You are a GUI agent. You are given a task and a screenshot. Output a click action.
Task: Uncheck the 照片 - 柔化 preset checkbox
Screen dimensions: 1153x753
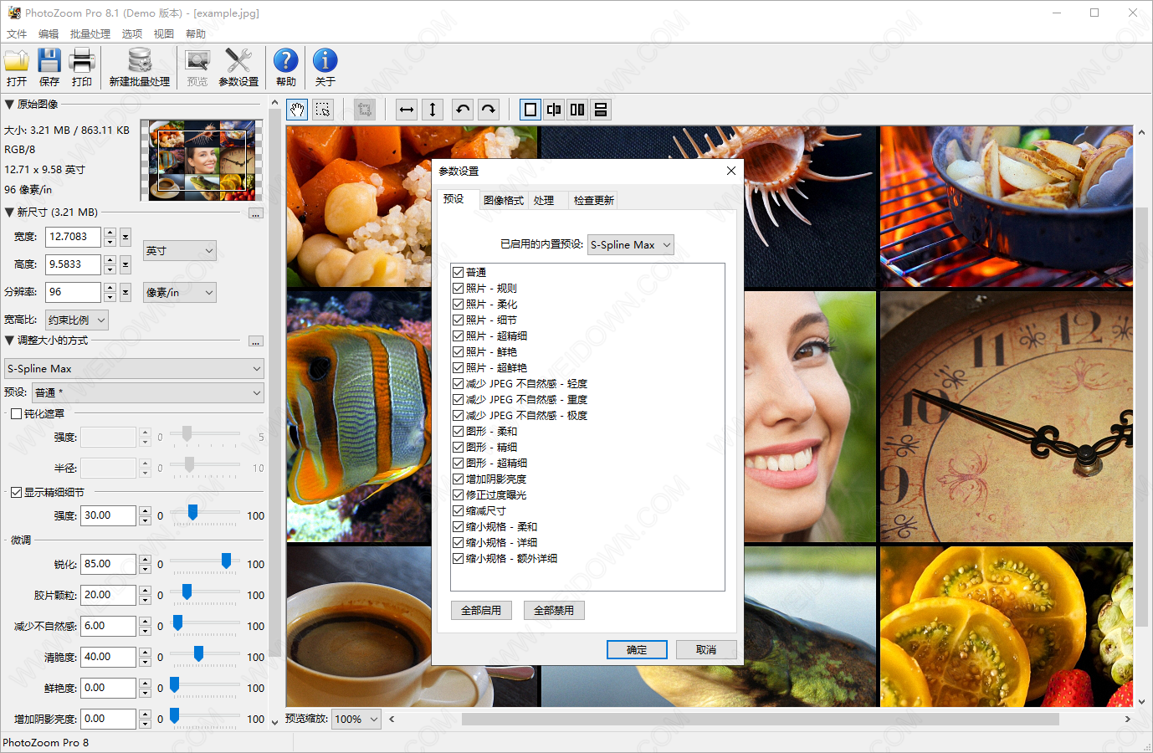click(x=458, y=304)
